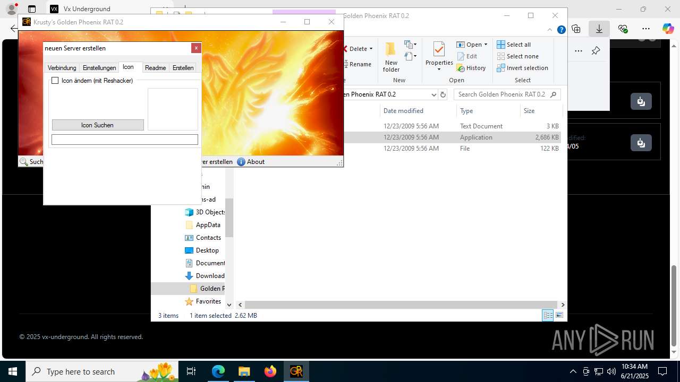
Task: Click Invert selection in Explorer
Action: 522,68
